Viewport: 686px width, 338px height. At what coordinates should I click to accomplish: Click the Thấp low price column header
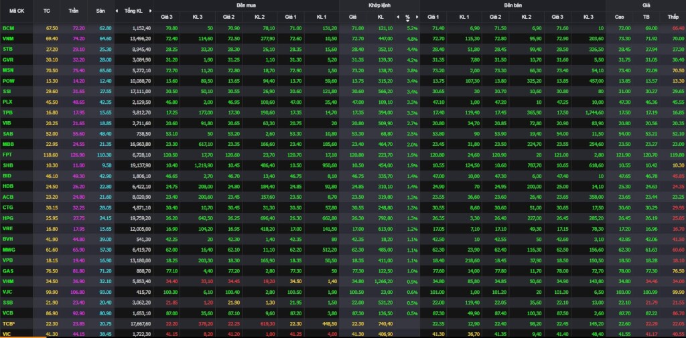[x=673, y=17]
